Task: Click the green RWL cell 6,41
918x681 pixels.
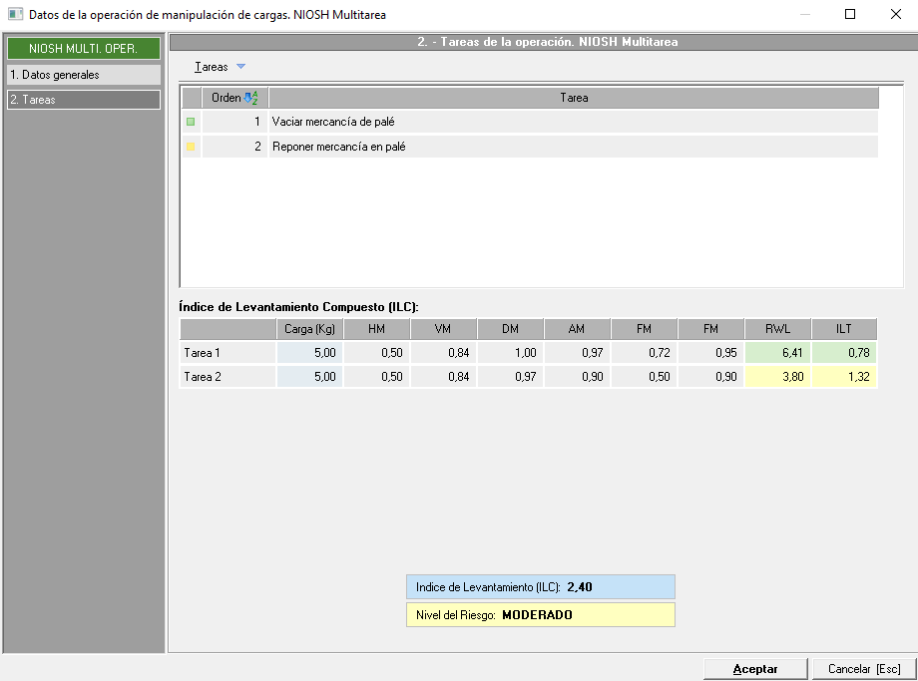Action: [777, 352]
